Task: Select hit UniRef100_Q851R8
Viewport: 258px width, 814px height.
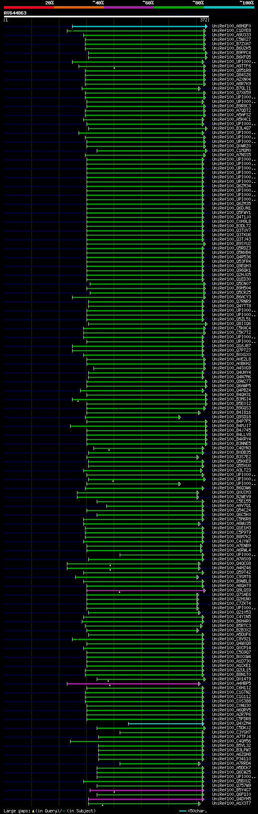Action: pyautogui.click(x=231, y=71)
